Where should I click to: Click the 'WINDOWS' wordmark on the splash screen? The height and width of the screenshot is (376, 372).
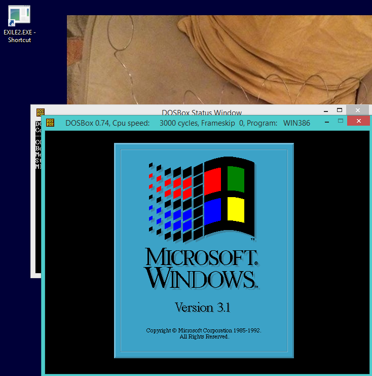point(202,279)
